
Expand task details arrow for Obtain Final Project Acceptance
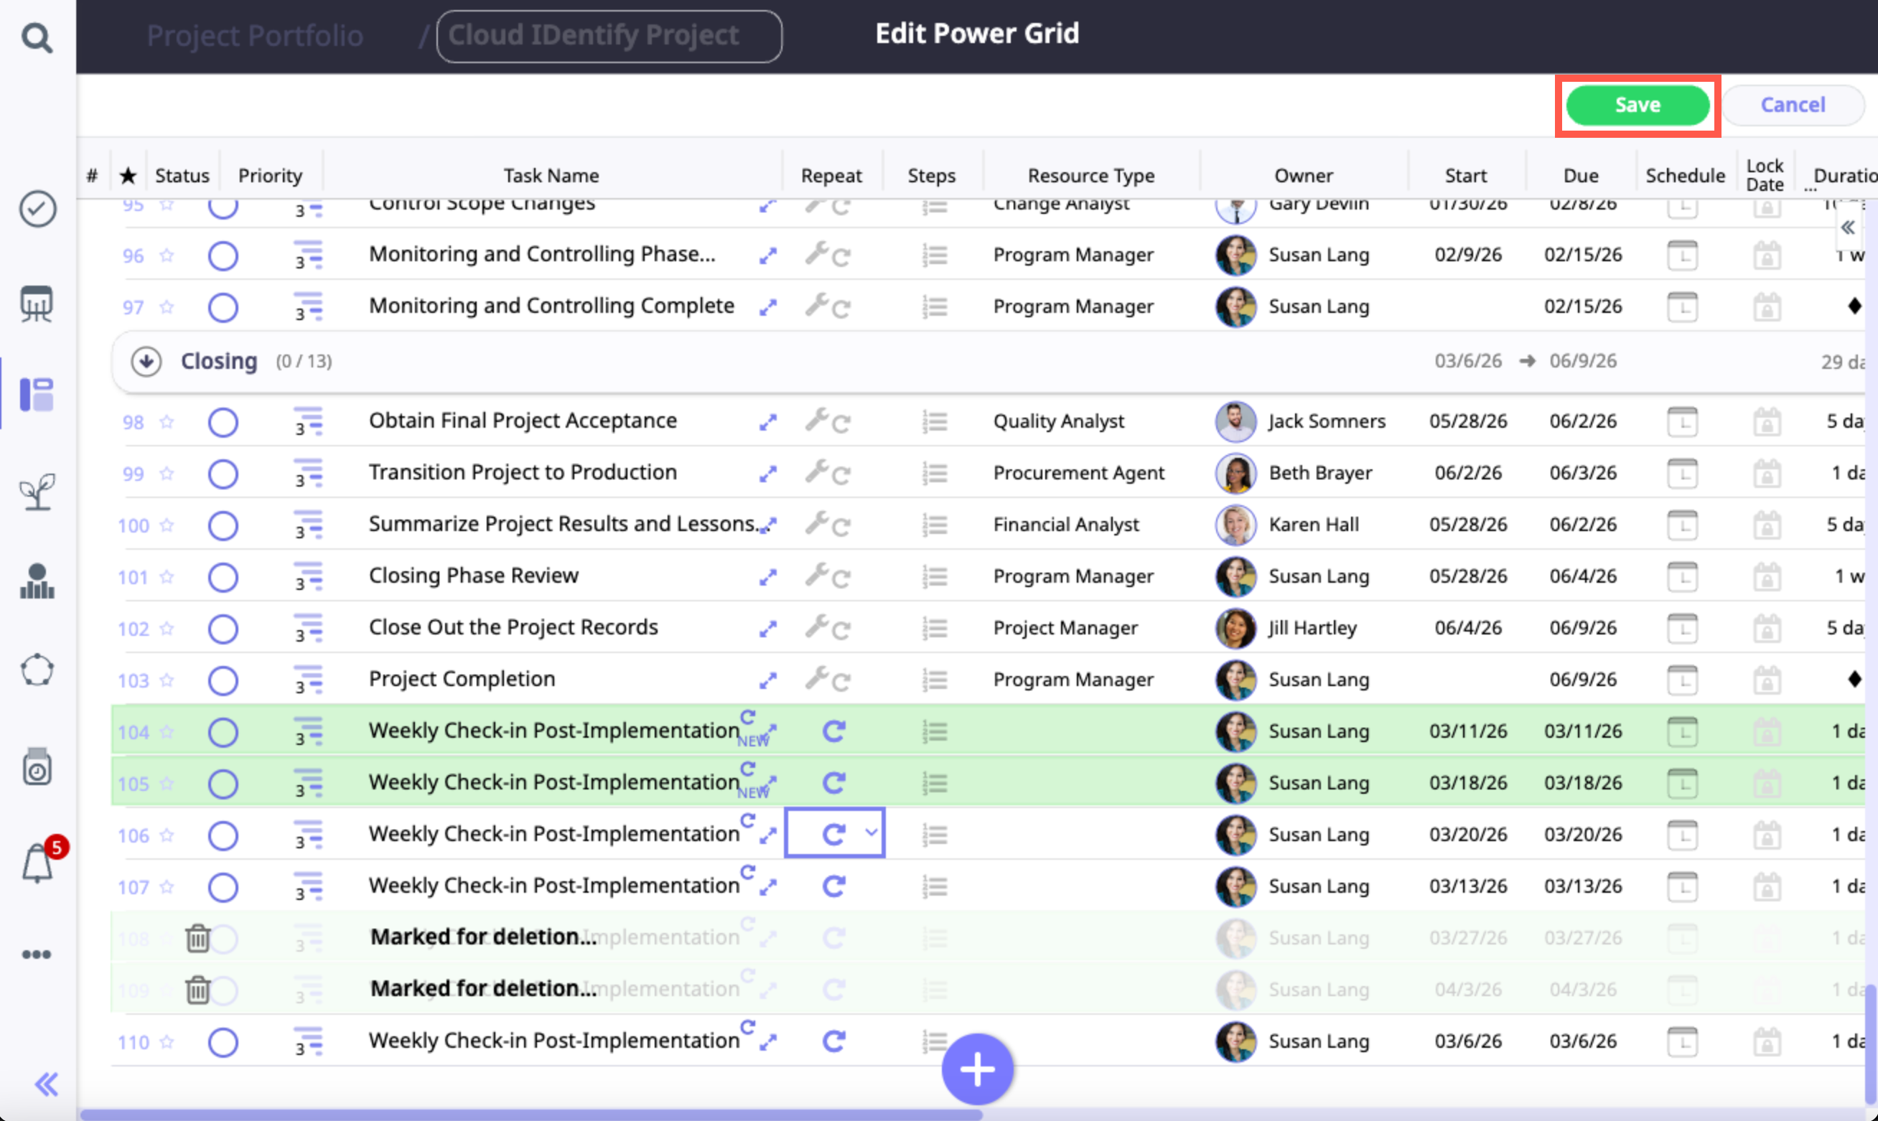(x=767, y=422)
